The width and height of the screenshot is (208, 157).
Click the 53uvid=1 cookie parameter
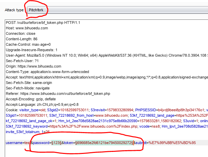(x=190, y=121)
